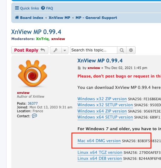
Task: Download Windows x64 SETUP version
Action: coord(105,117)
